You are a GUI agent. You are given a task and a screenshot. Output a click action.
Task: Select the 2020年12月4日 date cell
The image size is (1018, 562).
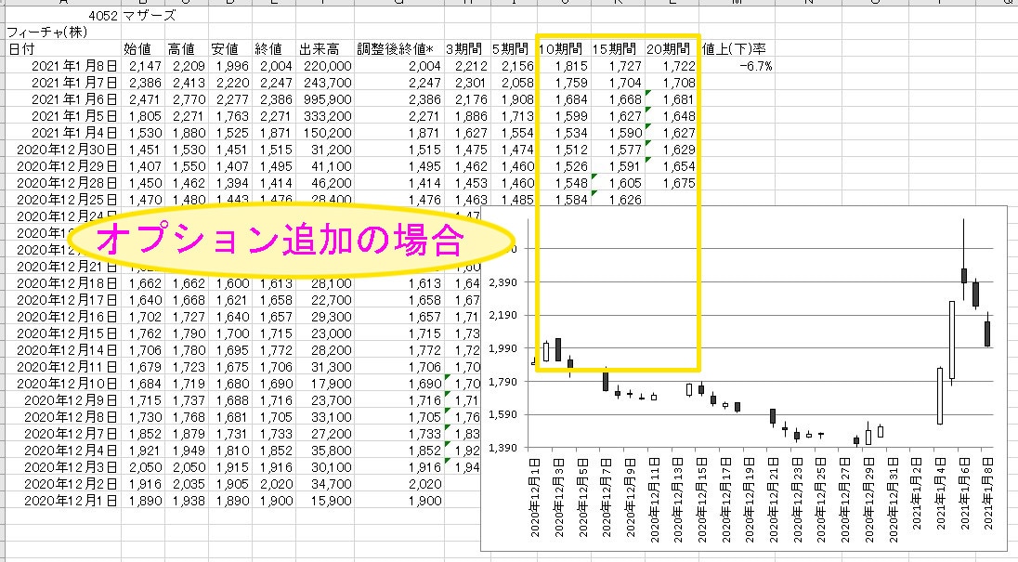click(63, 451)
